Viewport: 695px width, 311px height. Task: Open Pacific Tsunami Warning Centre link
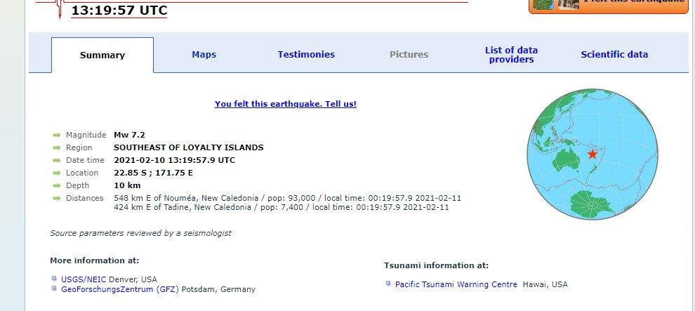coord(456,284)
